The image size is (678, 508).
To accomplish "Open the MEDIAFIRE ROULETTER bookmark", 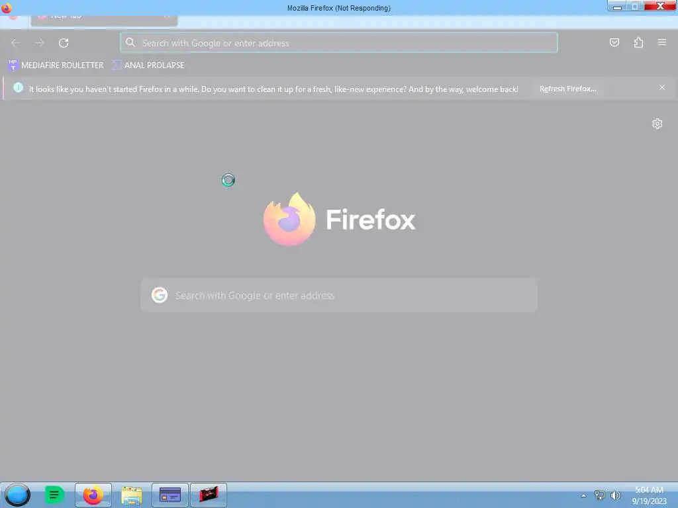I will point(56,65).
